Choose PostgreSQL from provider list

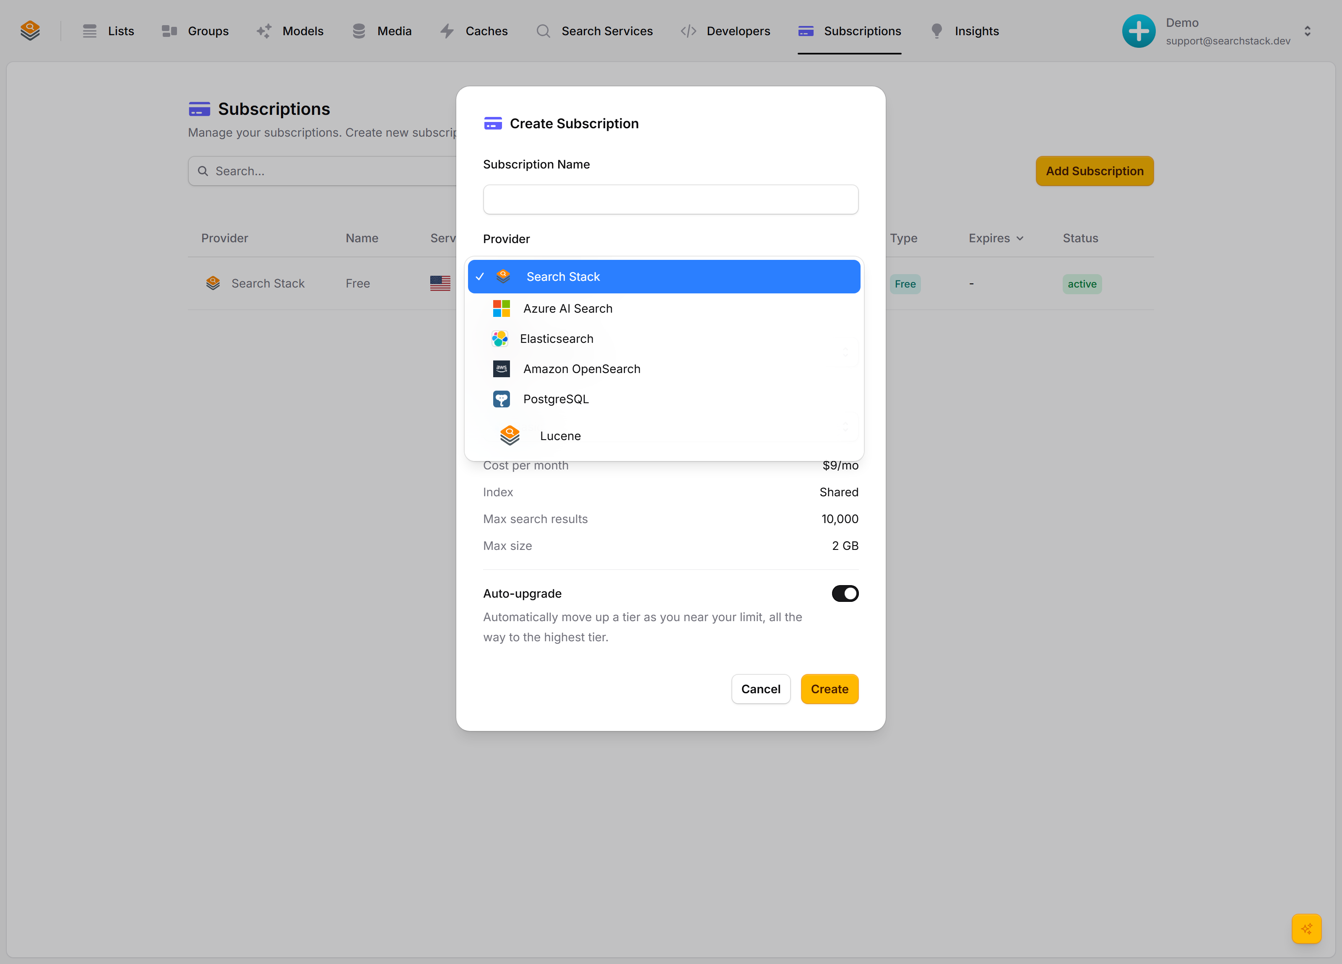pyautogui.click(x=664, y=399)
